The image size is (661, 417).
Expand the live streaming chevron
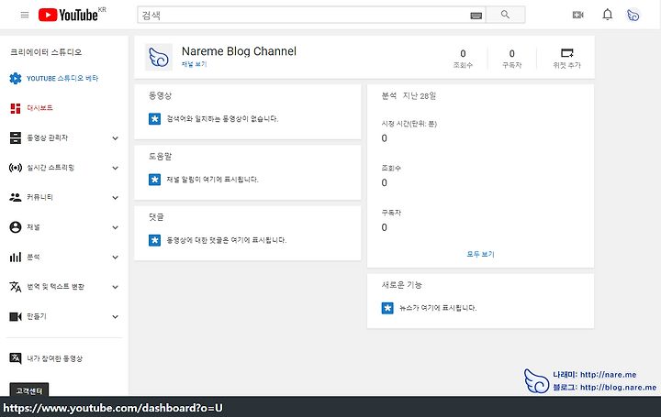pos(115,168)
